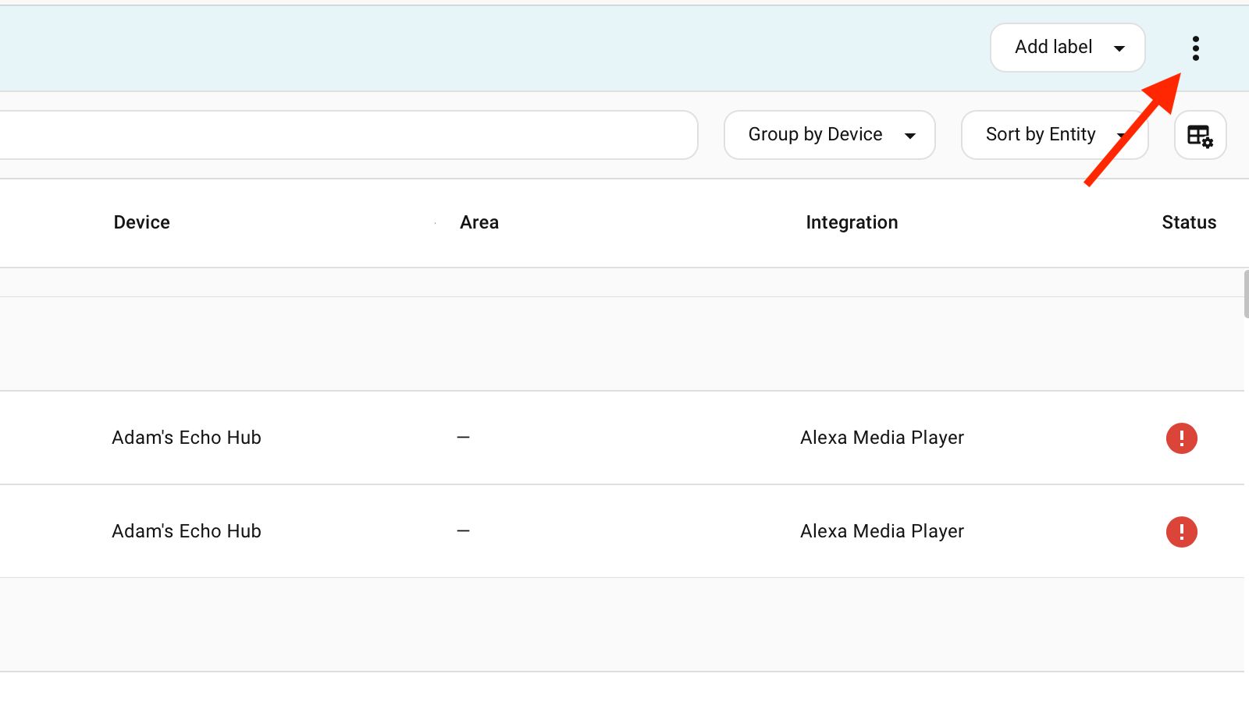Sort by the Device column header
Viewport: 1249px width, 702px height.
point(141,222)
